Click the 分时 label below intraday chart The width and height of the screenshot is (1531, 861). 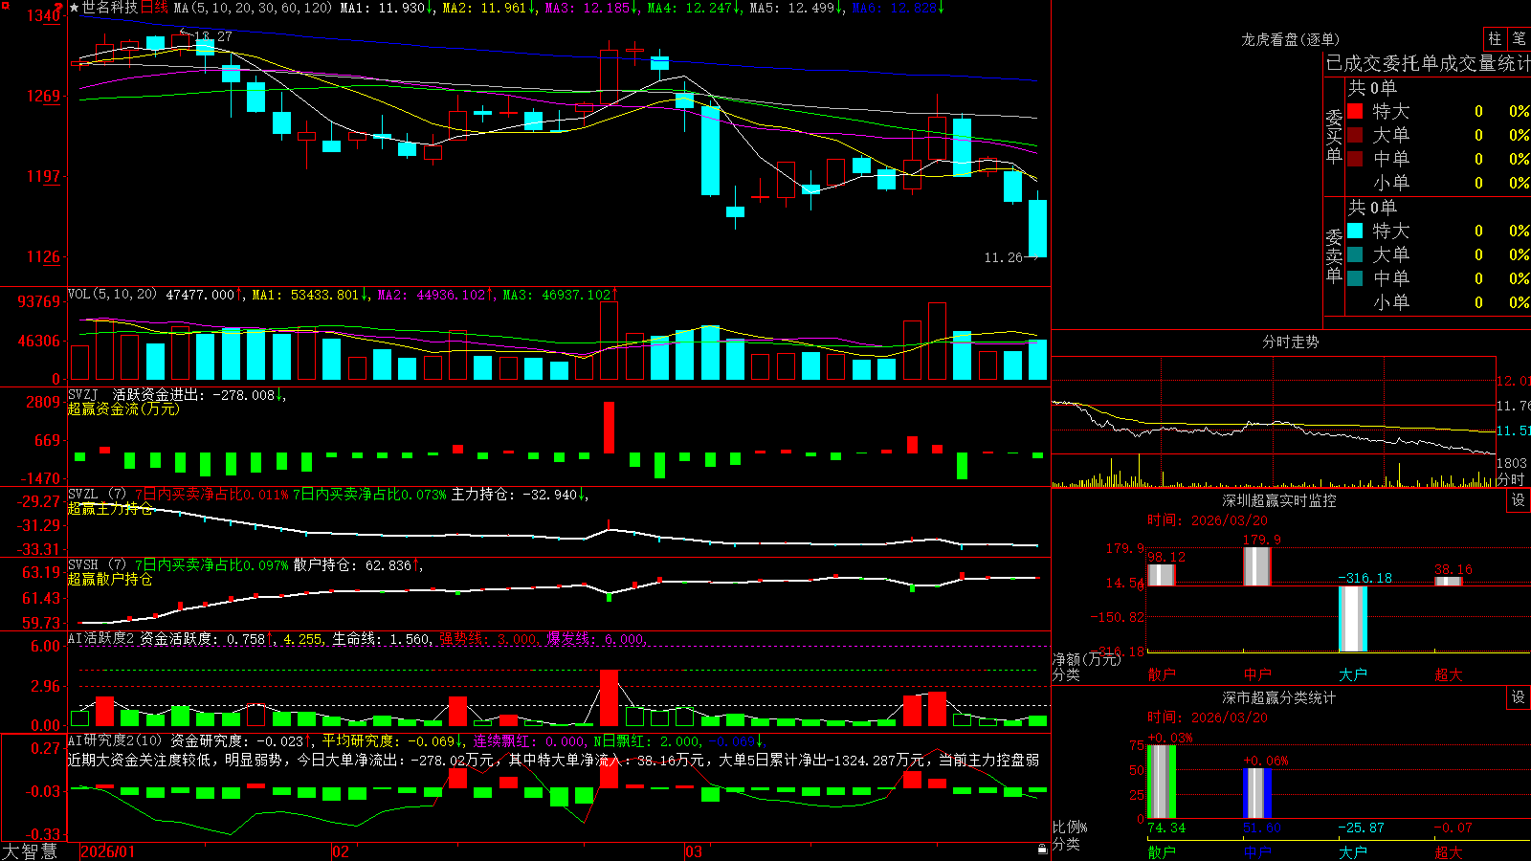(1511, 479)
